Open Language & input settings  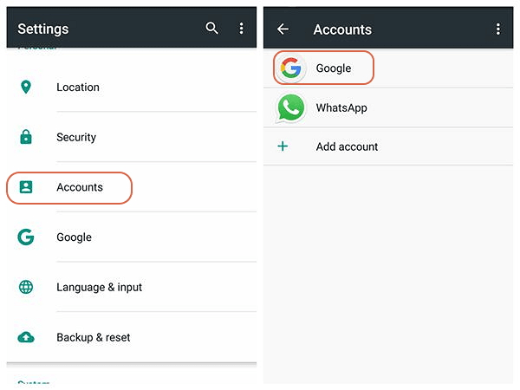(x=132, y=287)
